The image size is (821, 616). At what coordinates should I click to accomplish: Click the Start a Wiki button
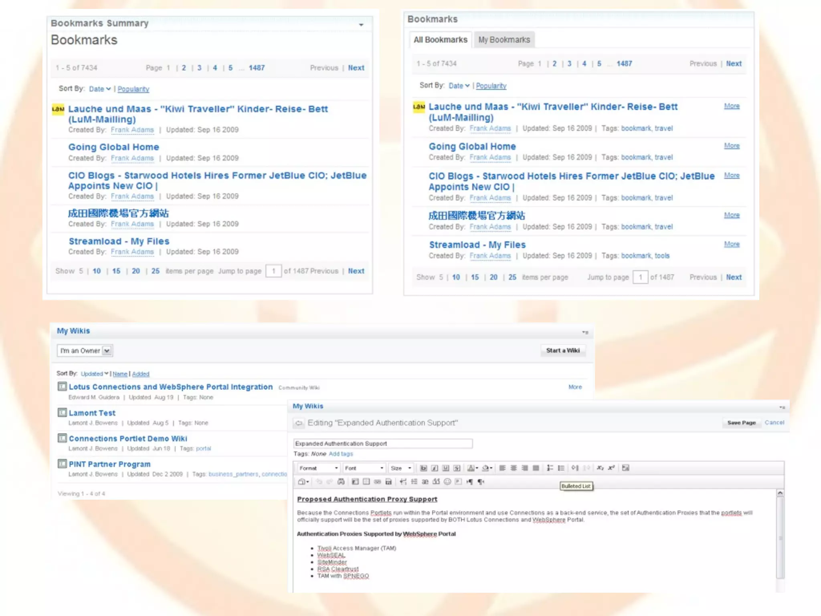pyautogui.click(x=563, y=351)
